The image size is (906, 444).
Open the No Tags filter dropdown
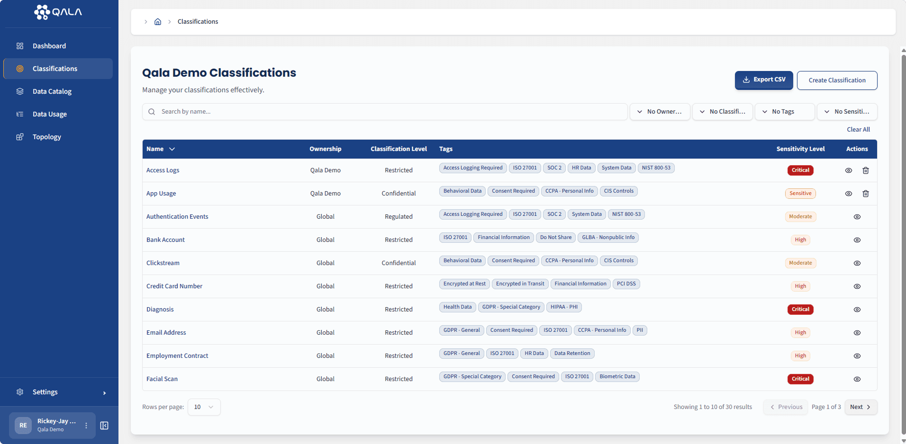point(785,112)
